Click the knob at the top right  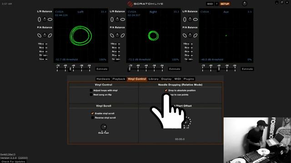tap(245, 4)
